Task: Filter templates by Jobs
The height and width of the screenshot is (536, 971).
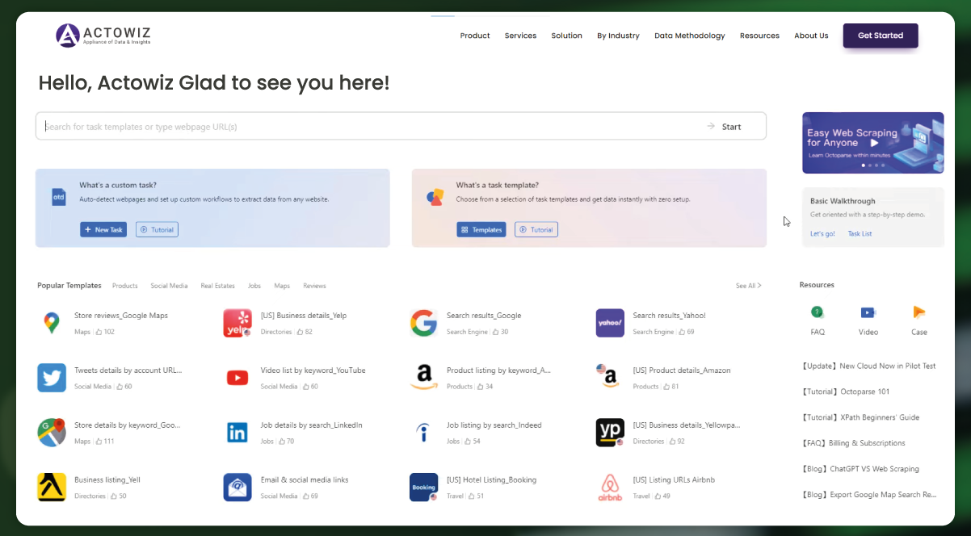Action: coord(254,286)
